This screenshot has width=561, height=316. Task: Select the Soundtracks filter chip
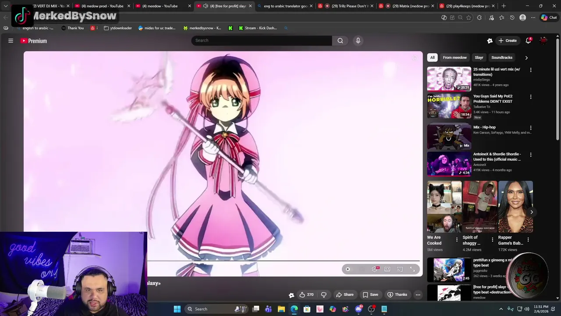[x=502, y=57]
